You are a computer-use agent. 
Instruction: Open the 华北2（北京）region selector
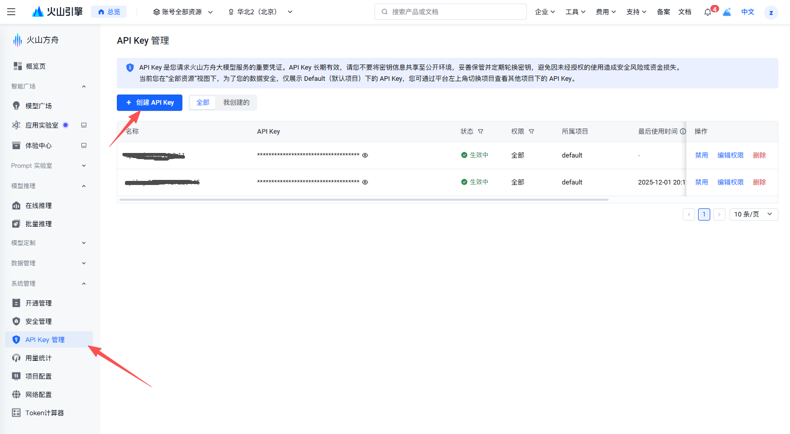point(260,12)
